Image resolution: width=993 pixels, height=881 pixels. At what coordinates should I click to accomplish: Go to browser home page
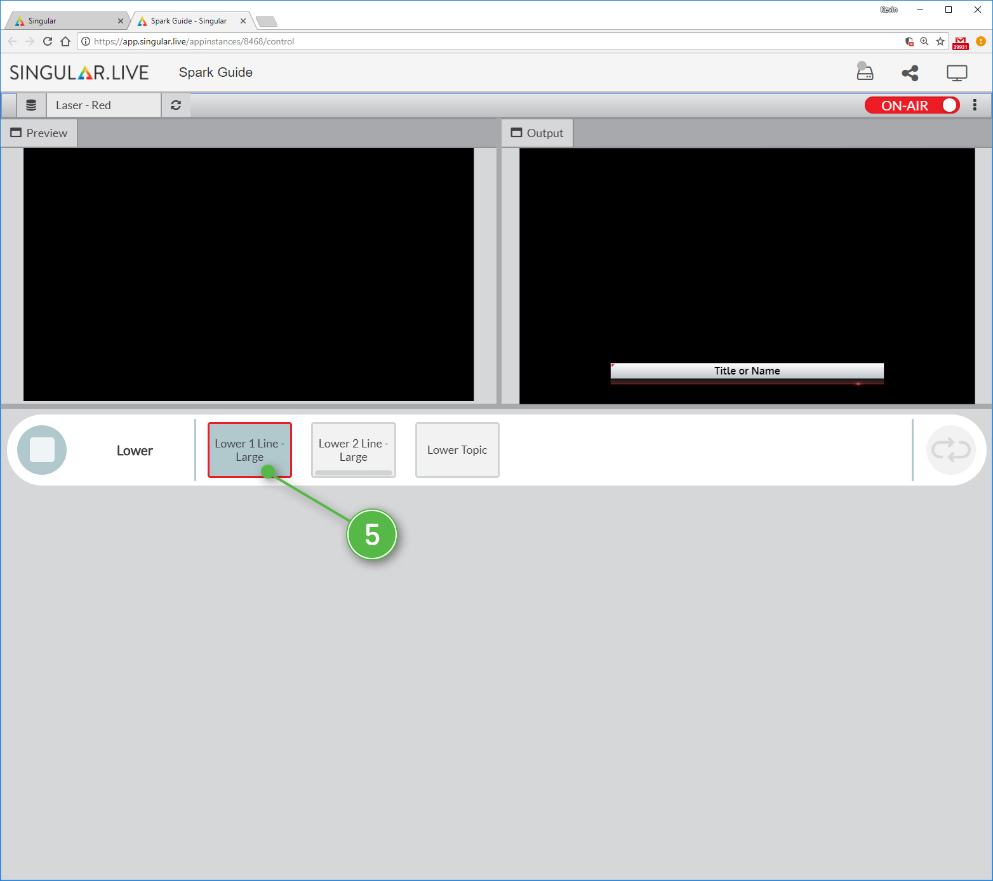click(65, 41)
